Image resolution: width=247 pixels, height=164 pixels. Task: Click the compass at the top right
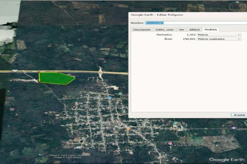point(236,6)
